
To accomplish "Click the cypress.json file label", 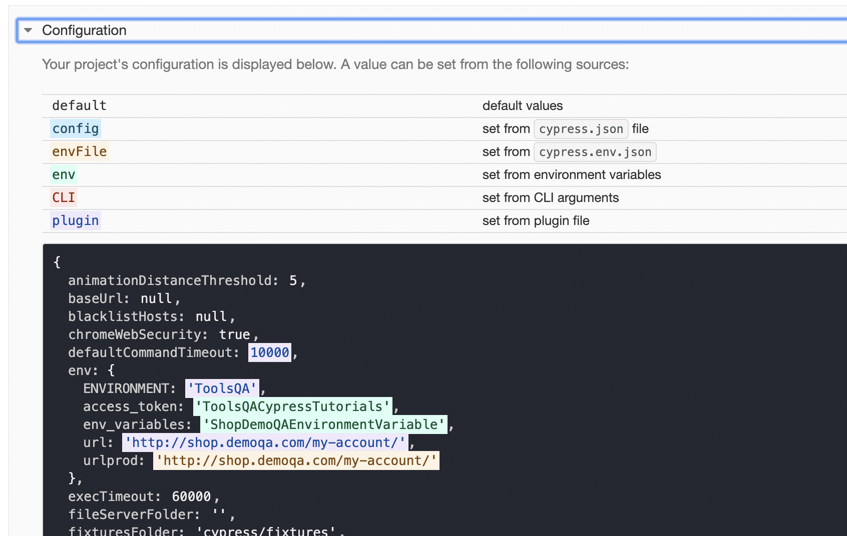I will (x=581, y=128).
